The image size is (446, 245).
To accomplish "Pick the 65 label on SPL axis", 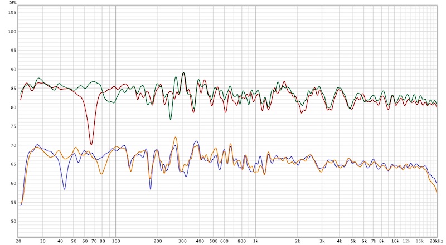I will point(13,164).
